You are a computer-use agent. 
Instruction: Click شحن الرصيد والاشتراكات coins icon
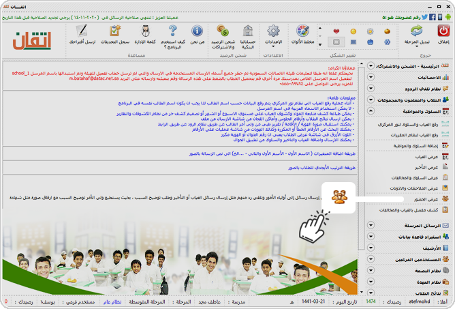click(223, 31)
